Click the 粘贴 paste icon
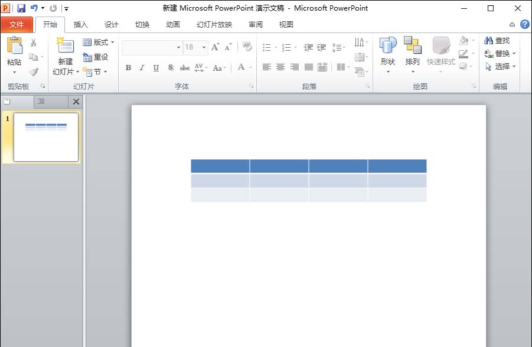The height and width of the screenshot is (347, 532). (x=15, y=45)
